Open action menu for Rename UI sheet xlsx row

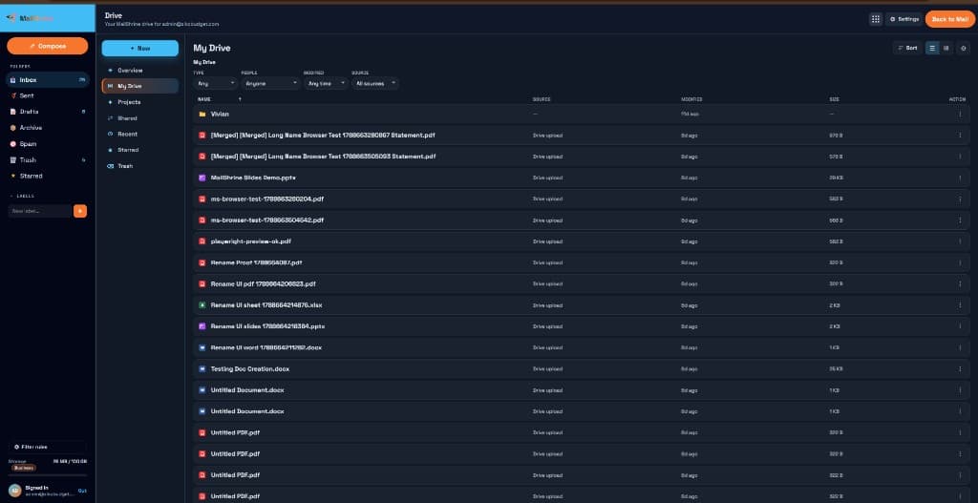(960, 305)
